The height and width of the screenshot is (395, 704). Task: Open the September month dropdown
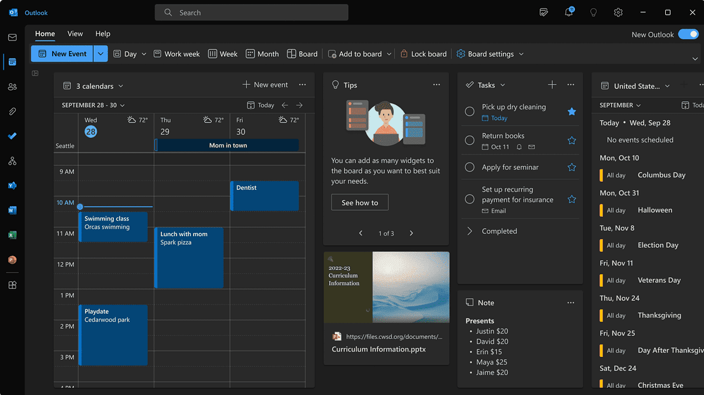coord(620,105)
